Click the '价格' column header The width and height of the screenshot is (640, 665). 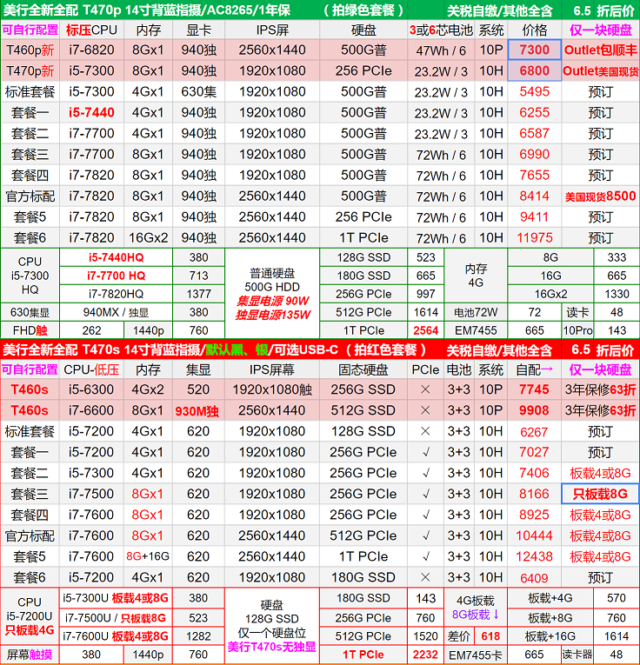point(535,30)
